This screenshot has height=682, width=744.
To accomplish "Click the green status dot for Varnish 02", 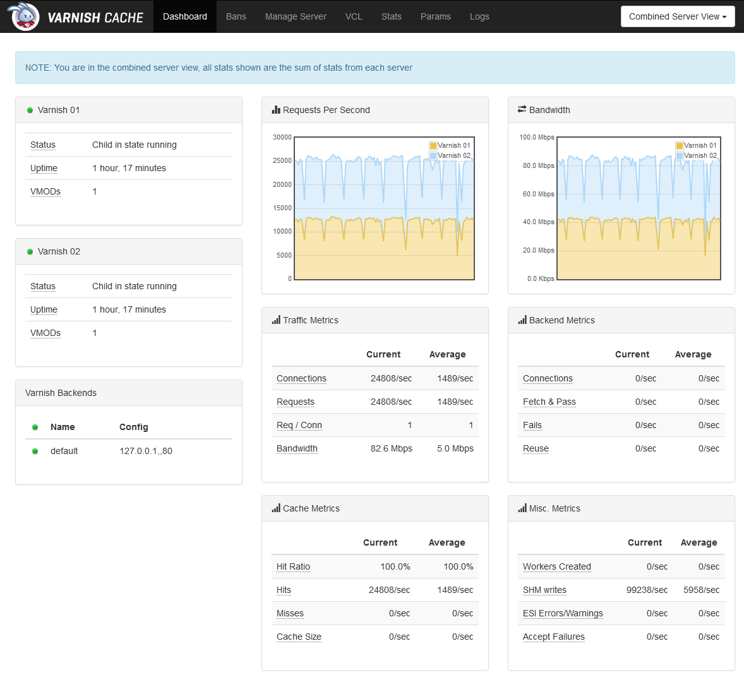I will tap(30, 252).
